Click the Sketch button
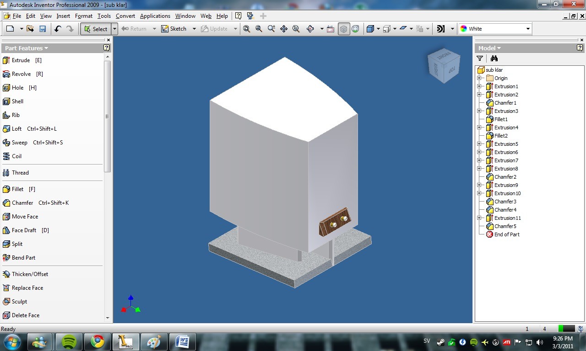 pyautogui.click(x=174, y=29)
